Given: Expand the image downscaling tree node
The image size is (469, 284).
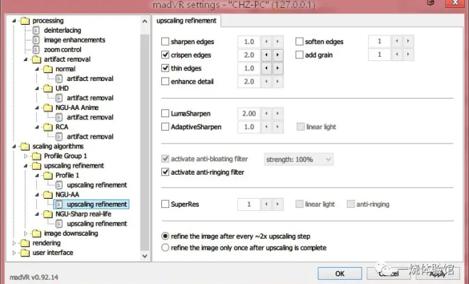Looking at the screenshot, I should 27,234.
